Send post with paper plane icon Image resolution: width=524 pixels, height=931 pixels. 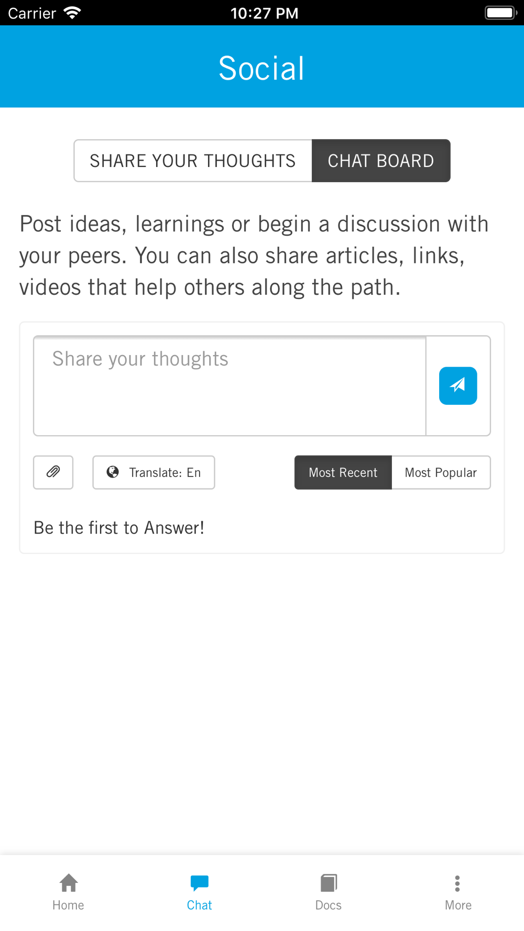(458, 386)
